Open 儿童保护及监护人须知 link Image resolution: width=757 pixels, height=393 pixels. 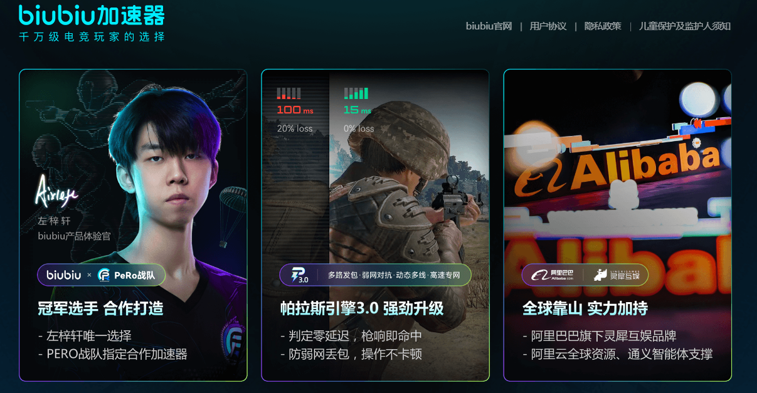[x=684, y=26]
